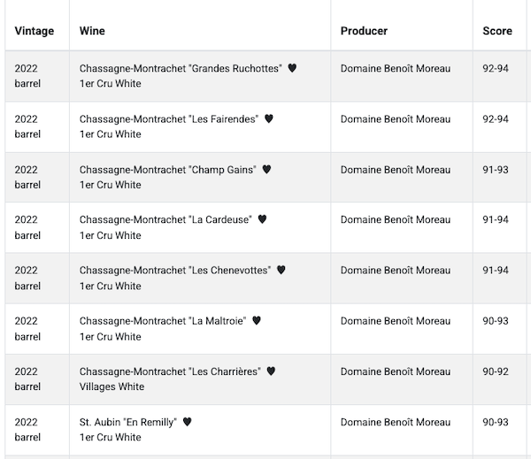Click the Score column header

[497, 31]
